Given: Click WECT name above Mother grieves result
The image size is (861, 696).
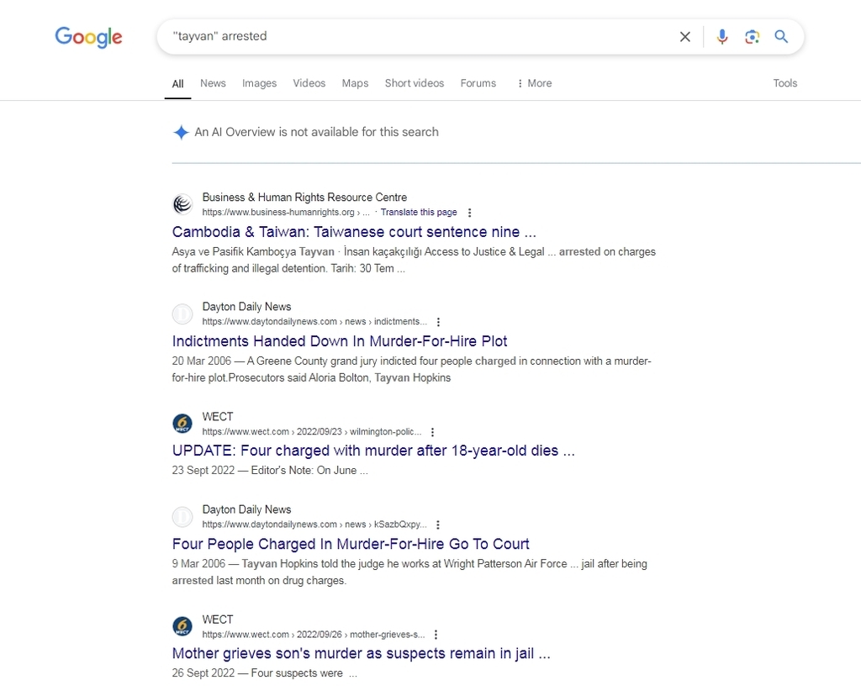Looking at the screenshot, I should pyautogui.click(x=218, y=620).
